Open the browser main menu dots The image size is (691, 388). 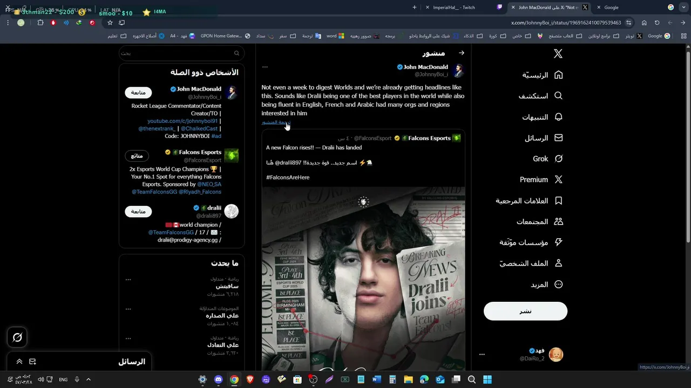click(8, 23)
